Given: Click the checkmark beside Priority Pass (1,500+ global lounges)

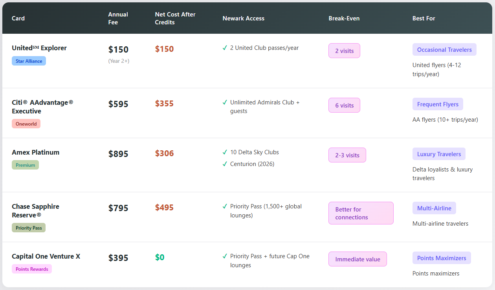Looking at the screenshot, I should click(225, 206).
